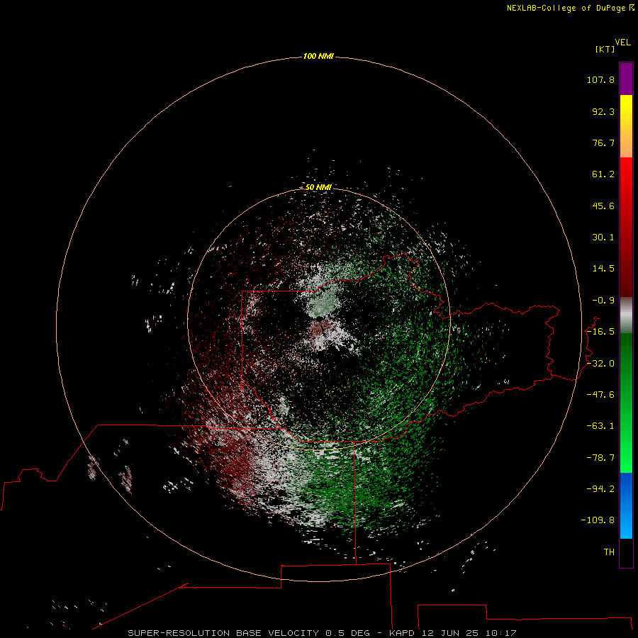Click the 30.1 legend value
638x638 pixels.
pos(603,237)
